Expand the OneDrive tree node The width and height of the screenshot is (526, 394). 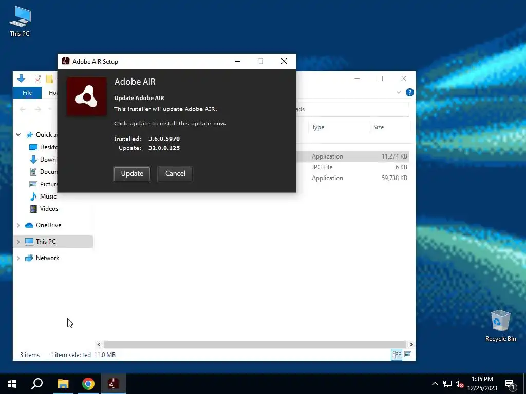(18, 225)
